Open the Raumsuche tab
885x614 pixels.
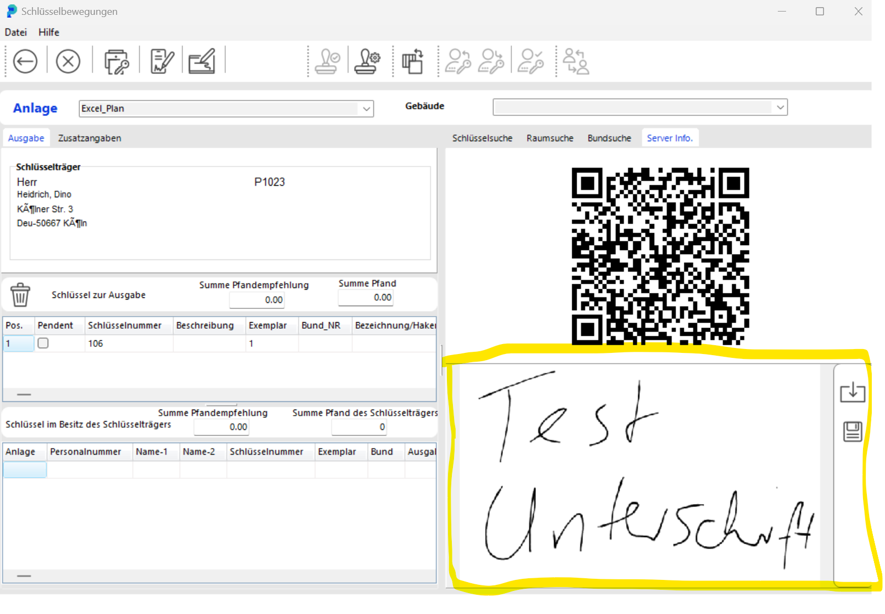[x=550, y=138]
